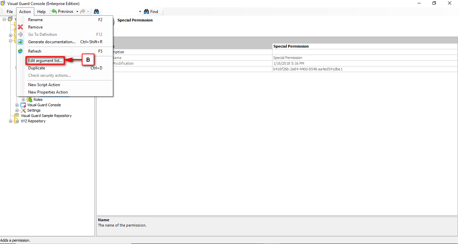Image resolution: width=458 pixels, height=244 pixels.
Task: Select Edit argument list from Action menu
Action: [x=45, y=61]
